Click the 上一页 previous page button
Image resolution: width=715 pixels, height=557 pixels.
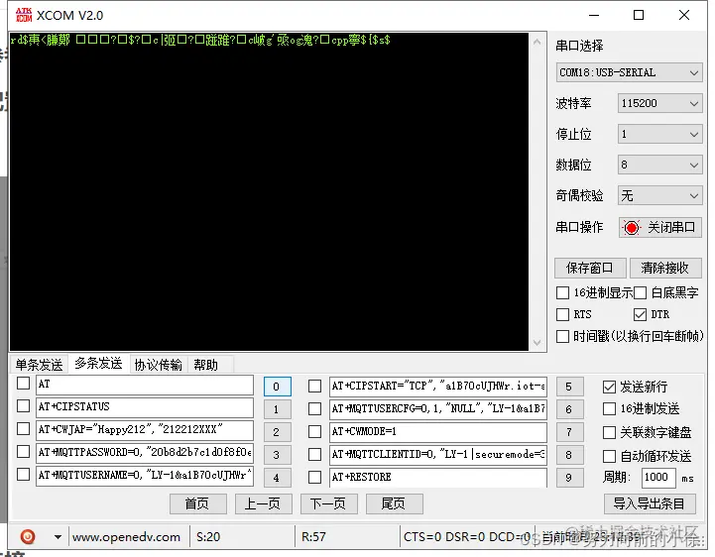click(x=263, y=503)
